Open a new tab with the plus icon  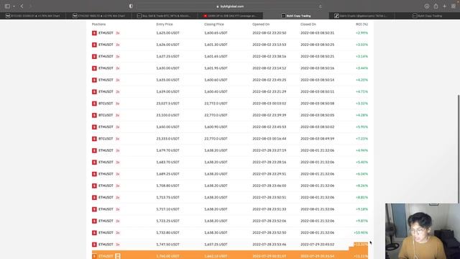point(445,6)
